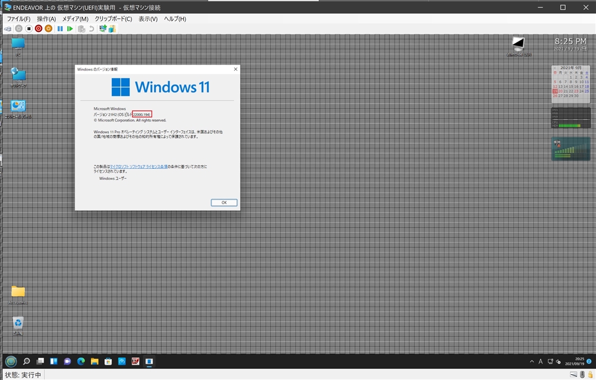Open the Chat taskbar icon
The image size is (596, 380).
pyautogui.click(x=68, y=361)
